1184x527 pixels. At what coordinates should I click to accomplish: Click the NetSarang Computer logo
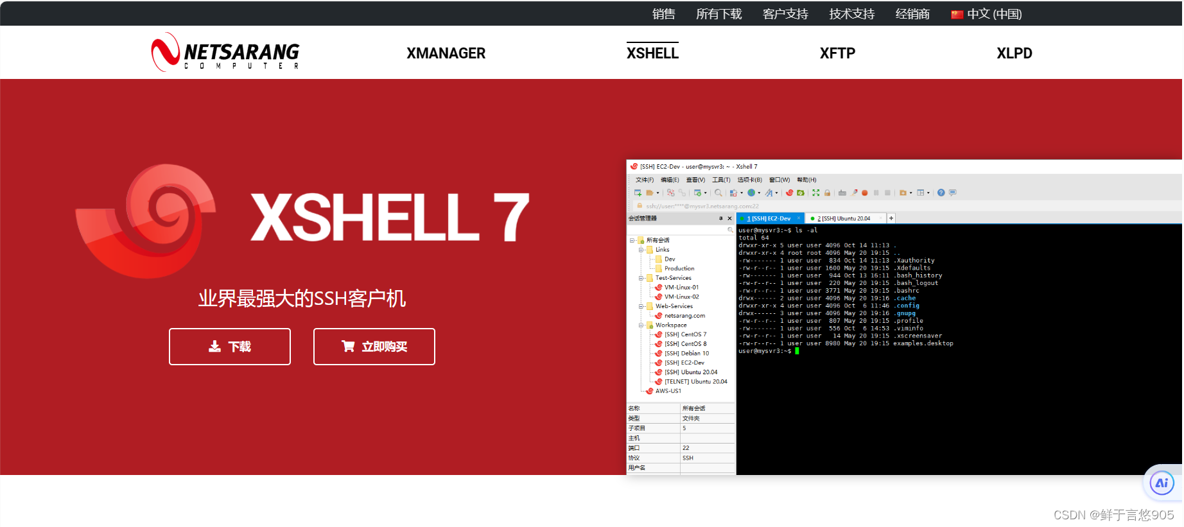pyautogui.click(x=225, y=52)
